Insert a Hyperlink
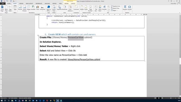Viewport: 181px width, 102px height. tap(59, 8)
